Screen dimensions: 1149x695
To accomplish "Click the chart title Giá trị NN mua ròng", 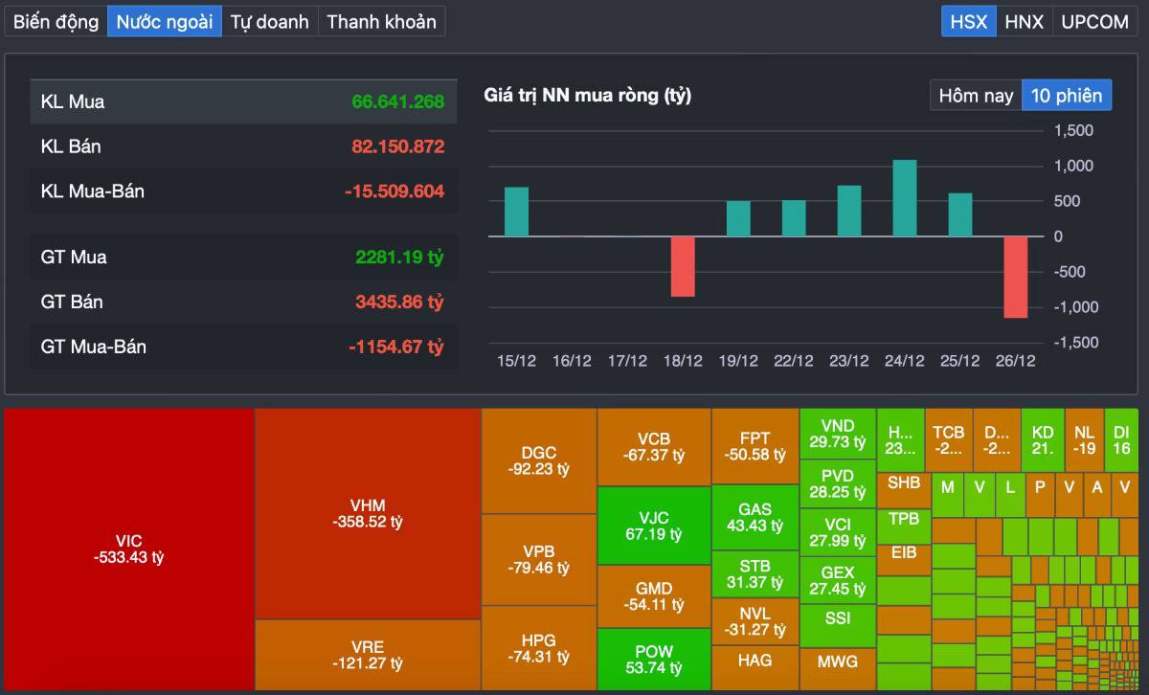I will tap(588, 95).
